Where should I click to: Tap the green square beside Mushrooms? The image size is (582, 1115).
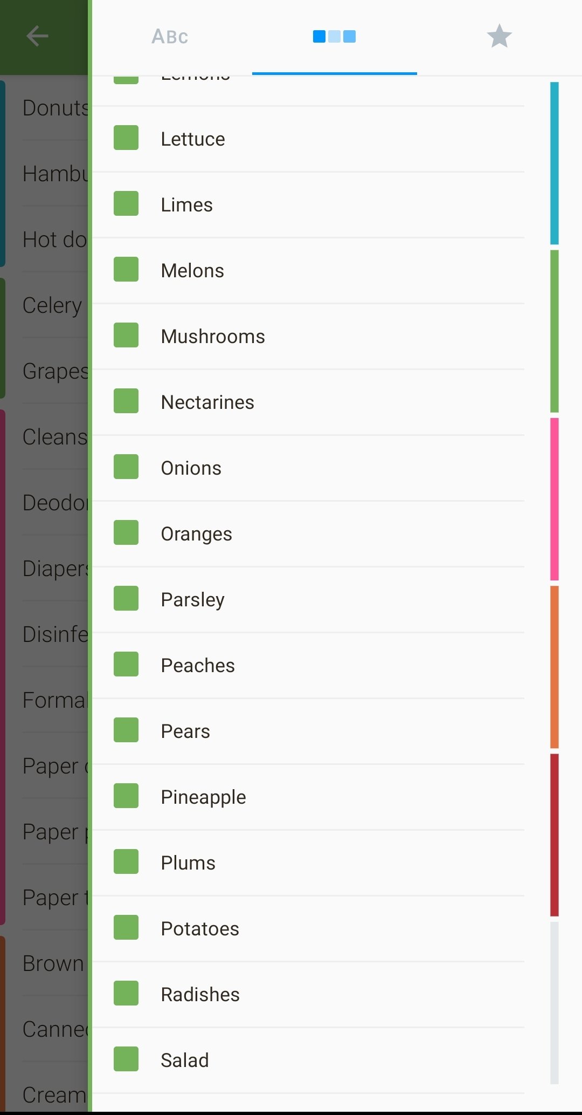126,335
